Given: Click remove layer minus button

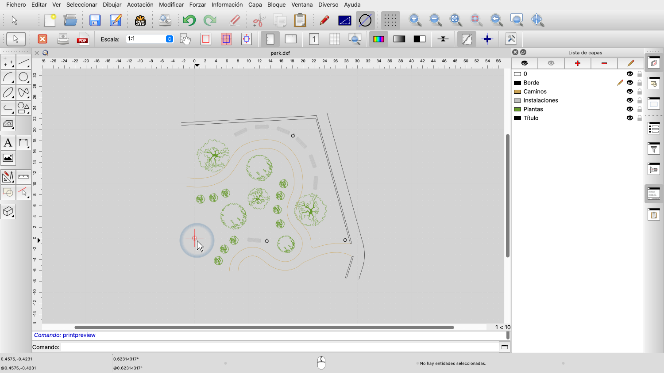Looking at the screenshot, I should [x=604, y=63].
